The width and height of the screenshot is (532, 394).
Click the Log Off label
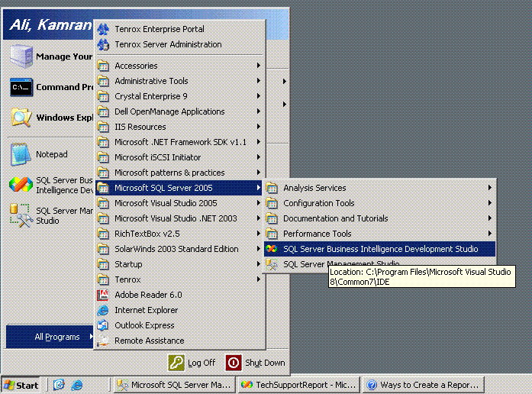[202, 363]
